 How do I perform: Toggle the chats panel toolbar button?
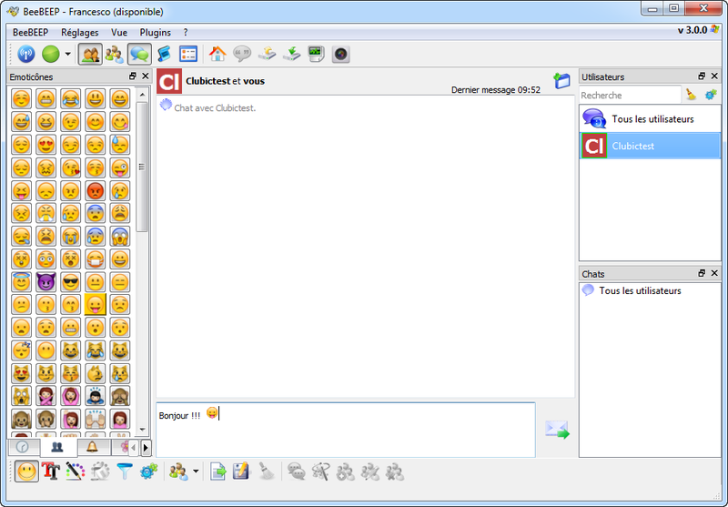tap(139, 55)
